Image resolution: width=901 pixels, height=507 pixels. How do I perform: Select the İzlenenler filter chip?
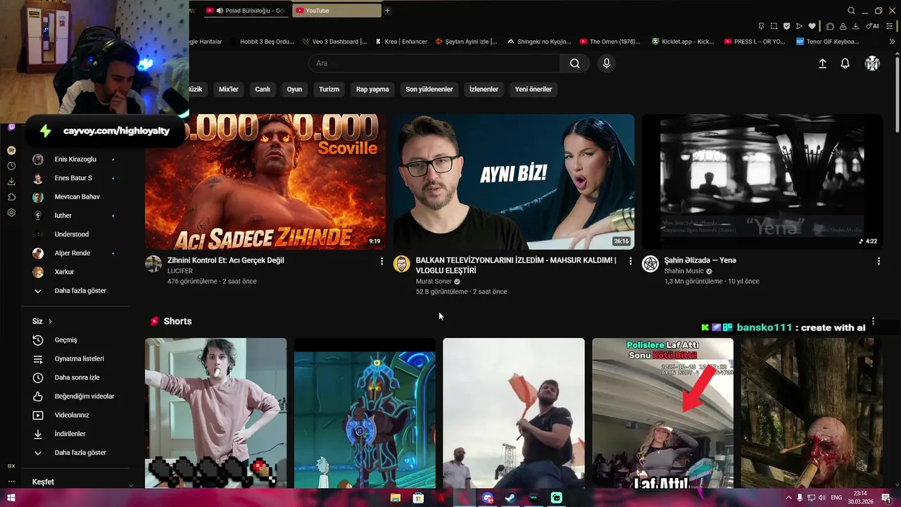coord(484,89)
